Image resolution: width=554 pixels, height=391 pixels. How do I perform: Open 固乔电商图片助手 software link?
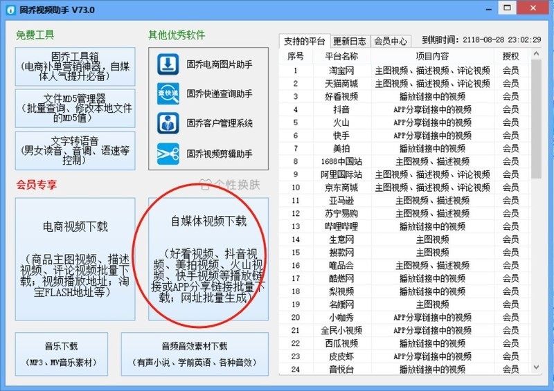(x=220, y=64)
